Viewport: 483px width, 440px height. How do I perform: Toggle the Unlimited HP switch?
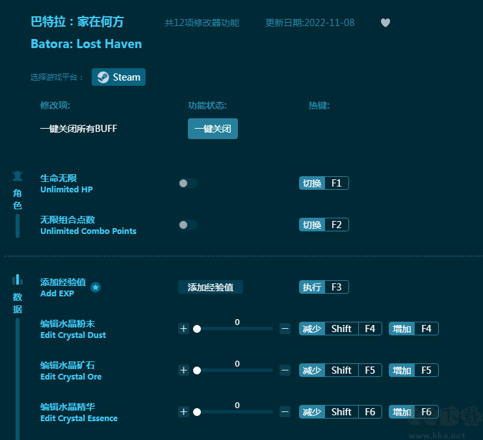[x=188, y=183]
